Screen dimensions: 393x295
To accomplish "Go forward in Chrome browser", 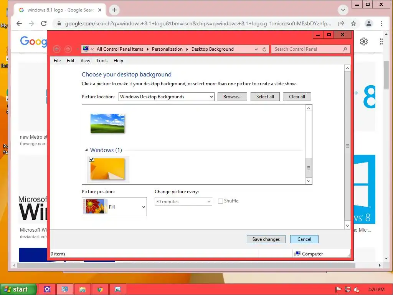I will click(x=31, y=23).
